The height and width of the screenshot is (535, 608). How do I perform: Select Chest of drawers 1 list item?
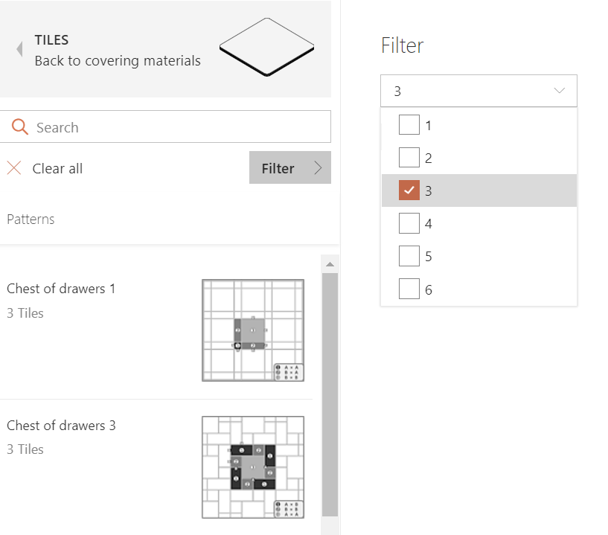[156, 330]
